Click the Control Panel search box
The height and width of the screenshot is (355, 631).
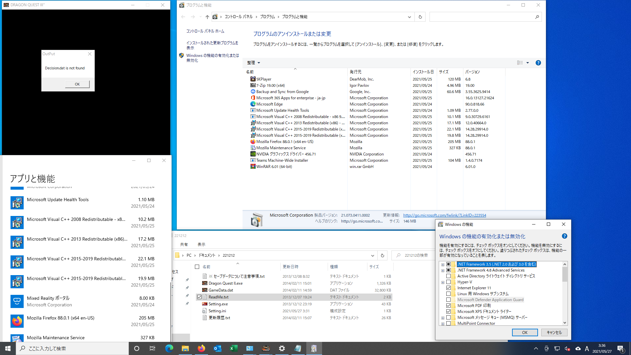point(485,17)
